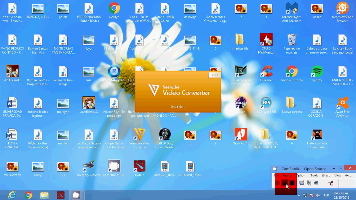Open CamStudio screen annotations icon

point(309,183)
